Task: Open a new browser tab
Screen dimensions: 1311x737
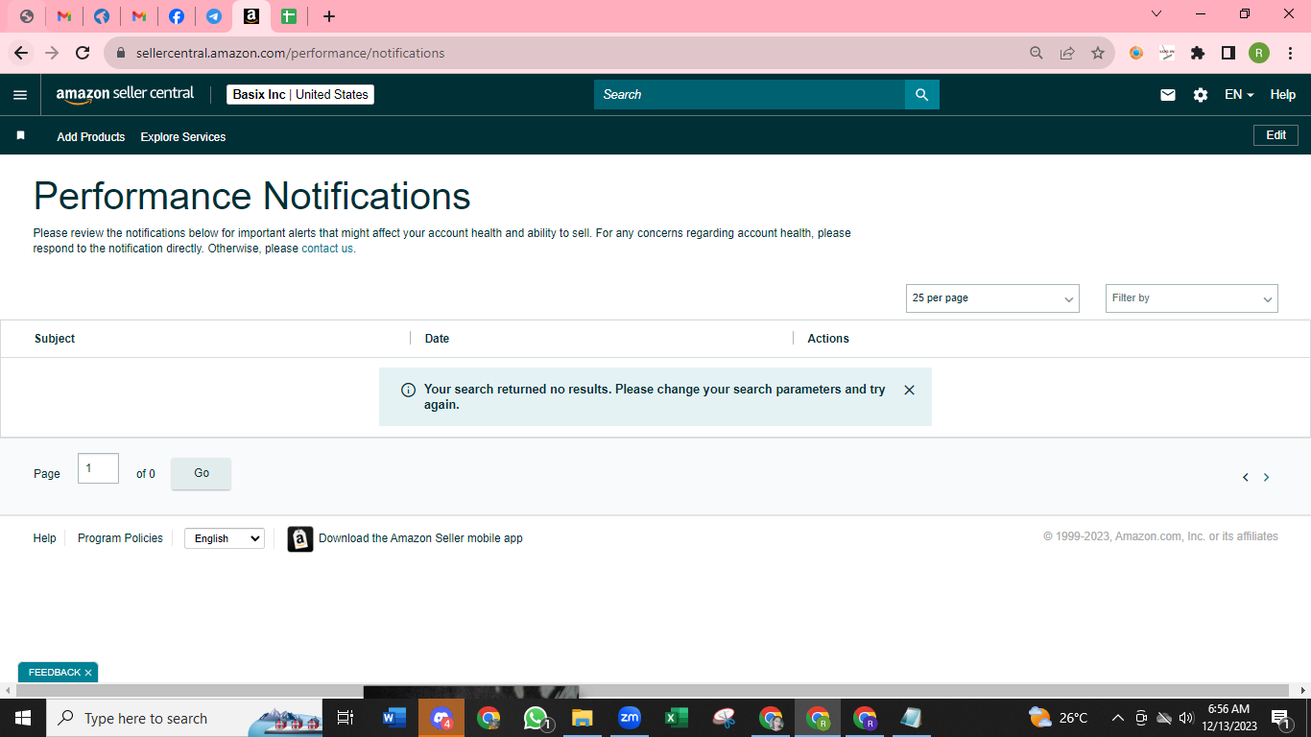Action: (x=329, y=16)
